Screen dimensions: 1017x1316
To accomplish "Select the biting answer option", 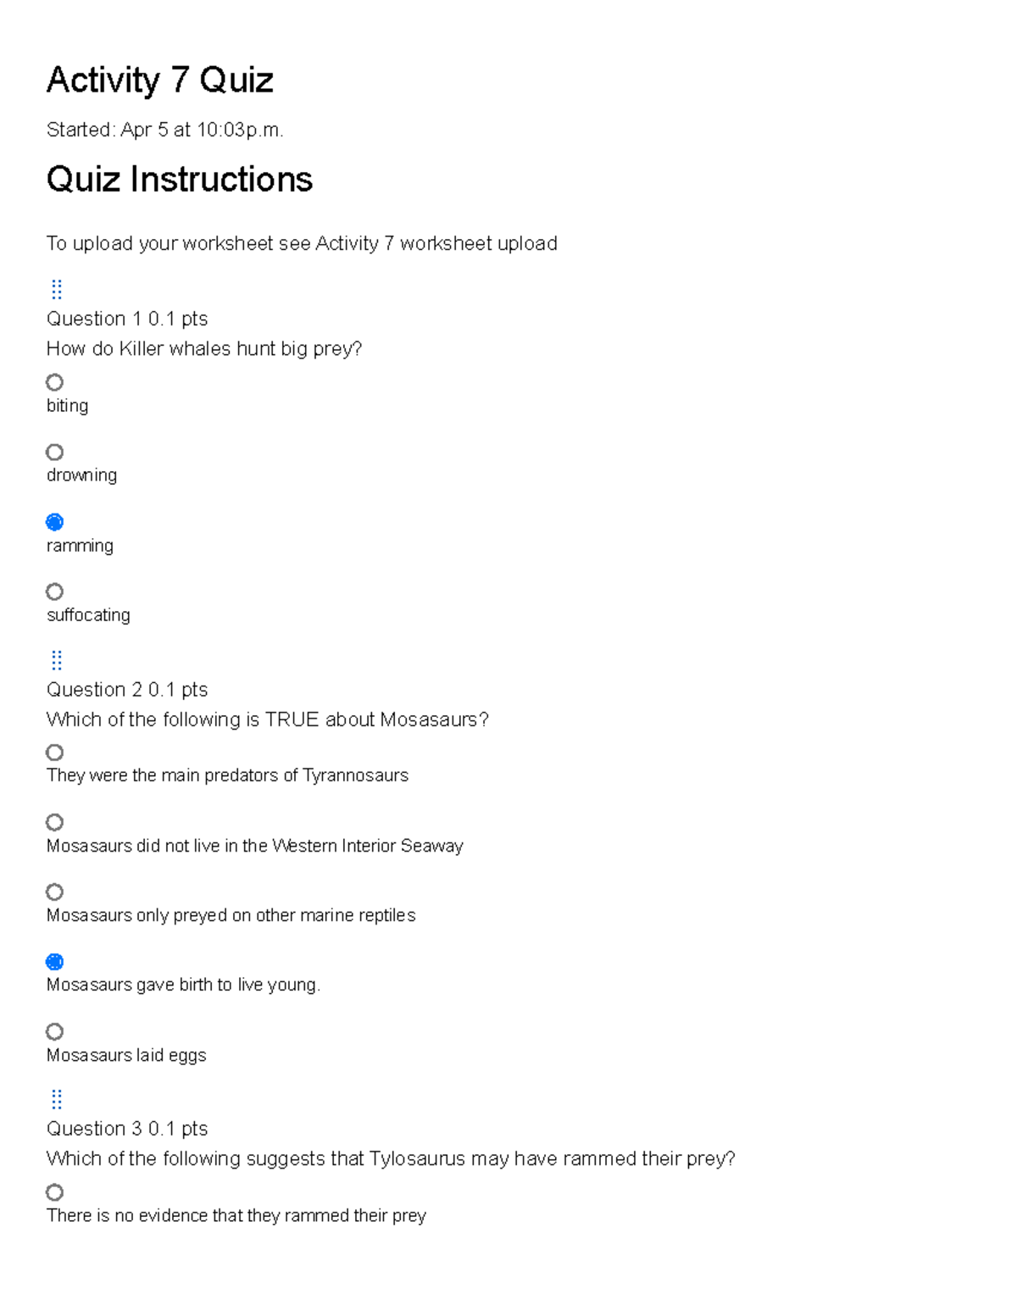I will [x=54, y=382].
